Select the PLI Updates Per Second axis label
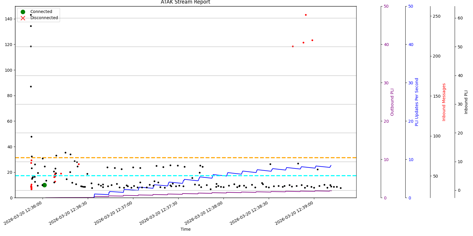The height and width of the screenshot is (236, 473). coord(417,102)
